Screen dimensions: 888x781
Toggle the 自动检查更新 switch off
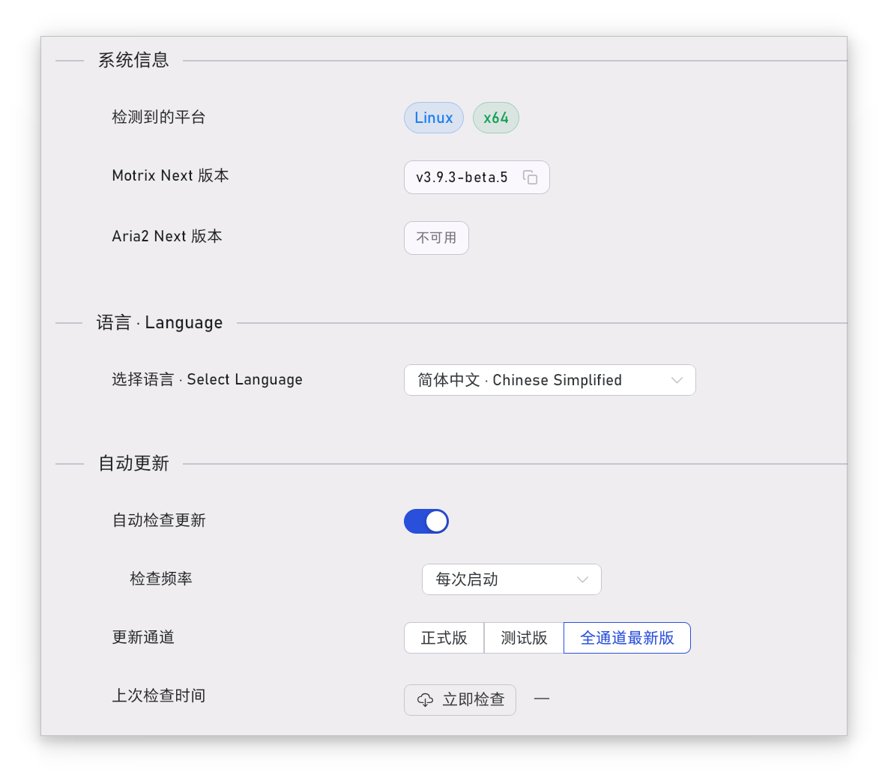coord(426,521)
